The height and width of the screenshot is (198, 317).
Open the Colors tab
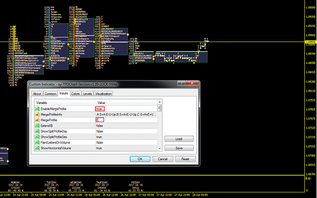click(76, 94)
